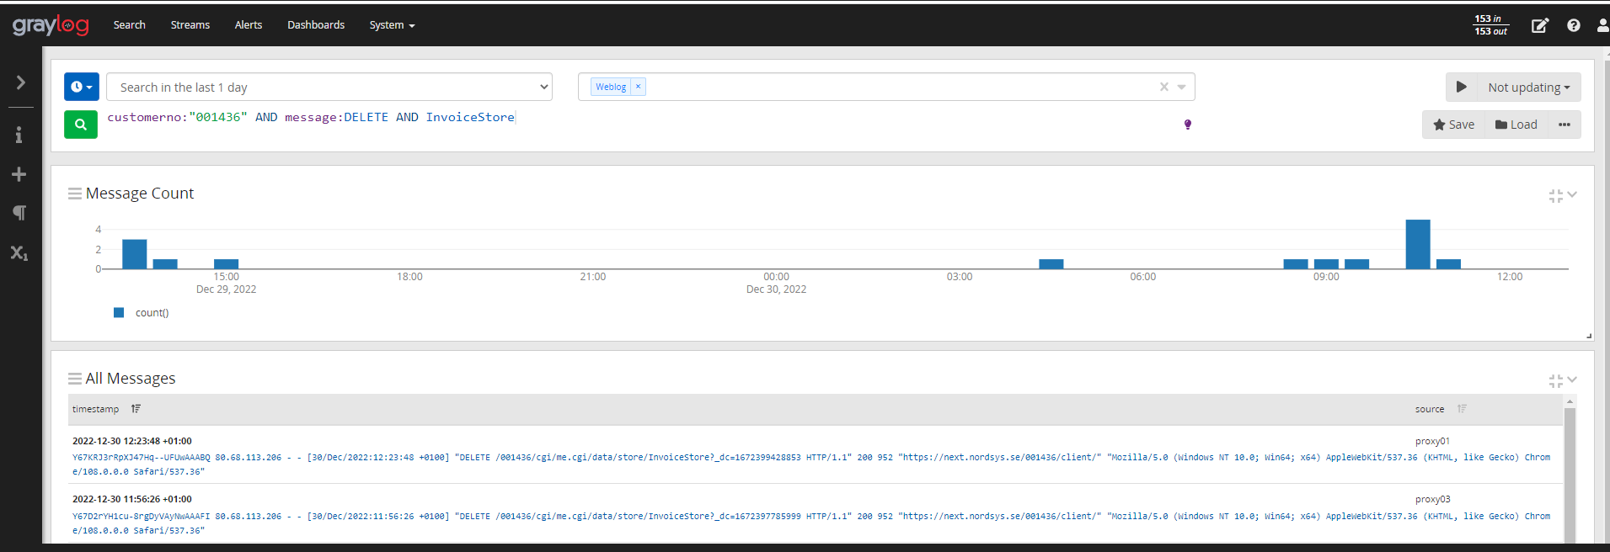The width and height of the screenshot is (1610, 552).
Task: Save the current search
Action: 1454,125
